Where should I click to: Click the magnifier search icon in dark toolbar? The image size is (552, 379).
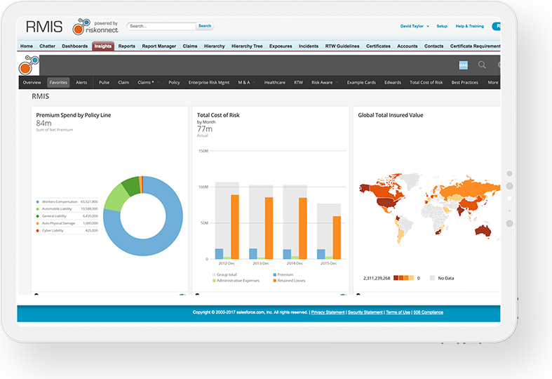[482, 65]
